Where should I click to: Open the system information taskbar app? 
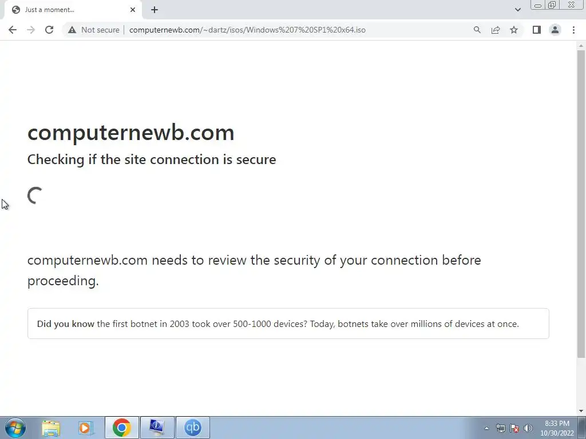(157, 428)
